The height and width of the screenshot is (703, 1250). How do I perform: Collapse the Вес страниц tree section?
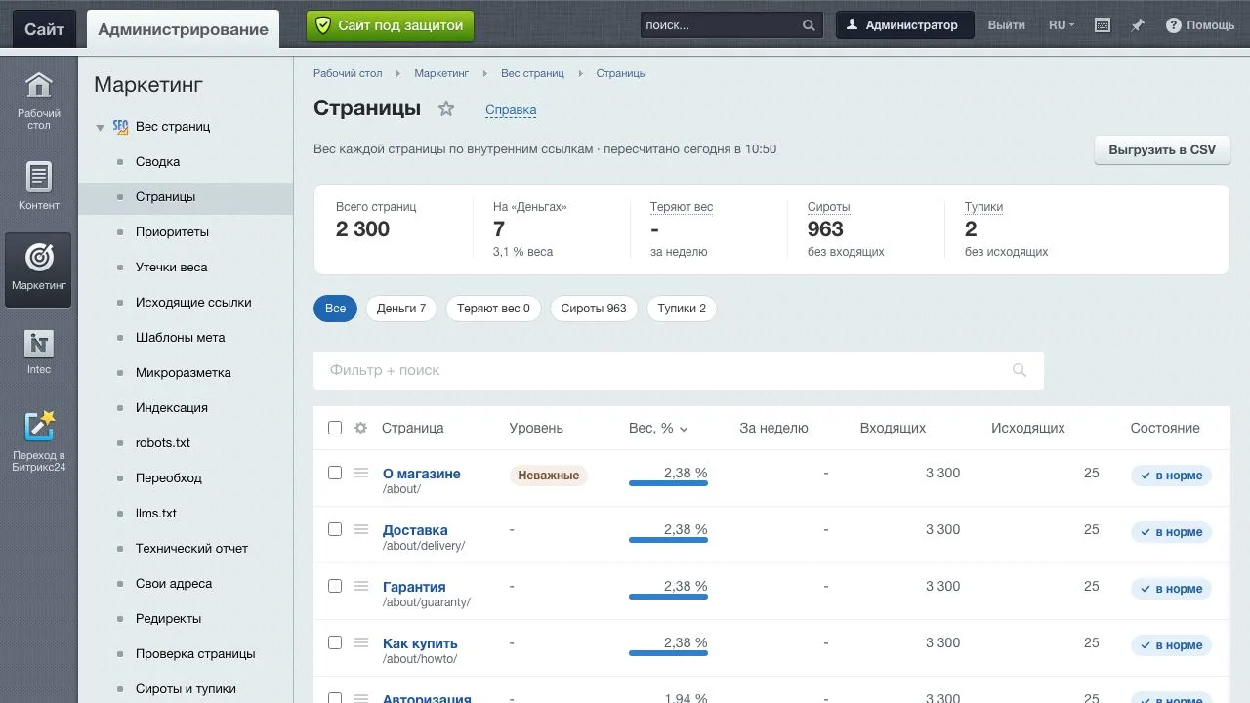coord(100,128)
